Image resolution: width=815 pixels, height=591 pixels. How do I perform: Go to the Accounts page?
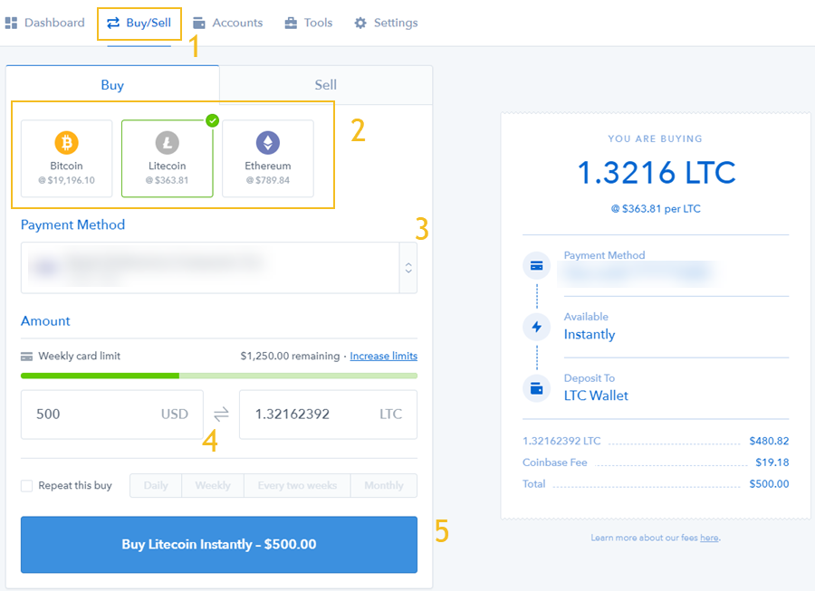pyautogui.click(x=227, y=23)
